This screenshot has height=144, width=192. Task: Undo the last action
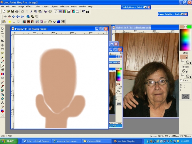pyautogui.click(x=22, y=12)
